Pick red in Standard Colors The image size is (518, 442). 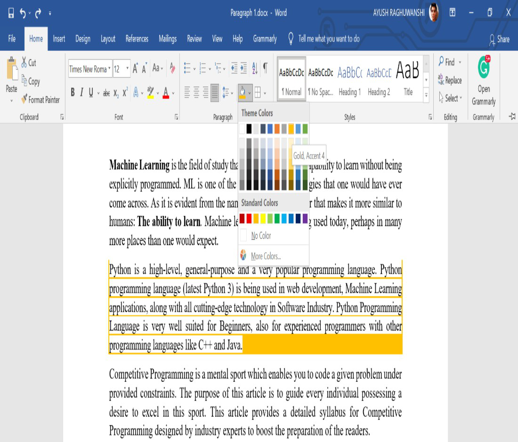(249, 218)
